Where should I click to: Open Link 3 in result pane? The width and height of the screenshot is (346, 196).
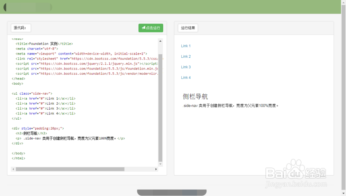click(186, 67)
